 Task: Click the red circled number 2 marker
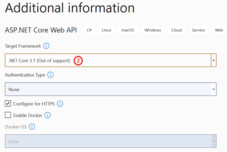(78, 61)
